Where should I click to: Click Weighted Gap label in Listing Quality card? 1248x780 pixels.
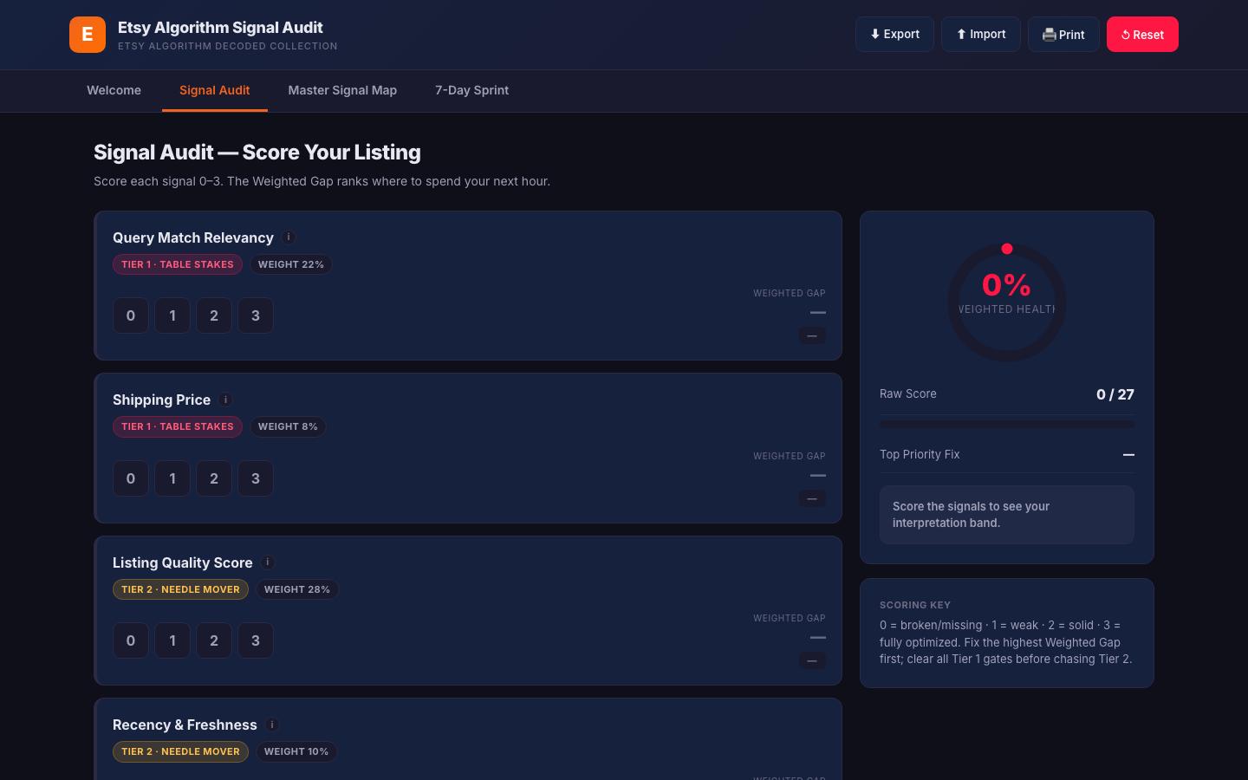pos(790,618)
